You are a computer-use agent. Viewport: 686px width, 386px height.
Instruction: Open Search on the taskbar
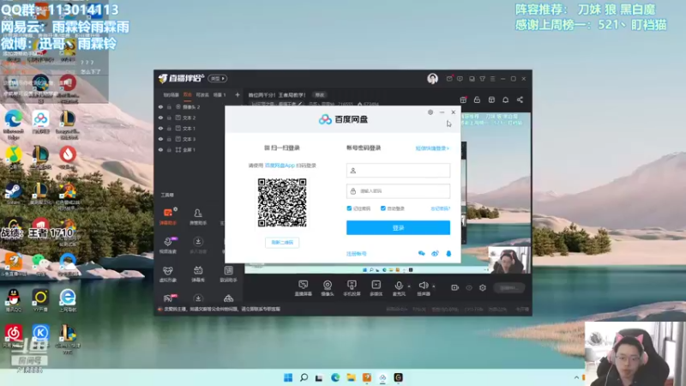click(304, 377)
